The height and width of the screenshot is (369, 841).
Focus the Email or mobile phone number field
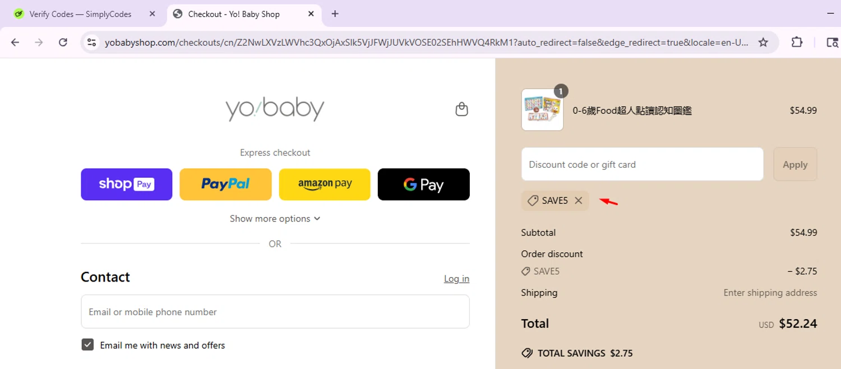coord(275,312)
